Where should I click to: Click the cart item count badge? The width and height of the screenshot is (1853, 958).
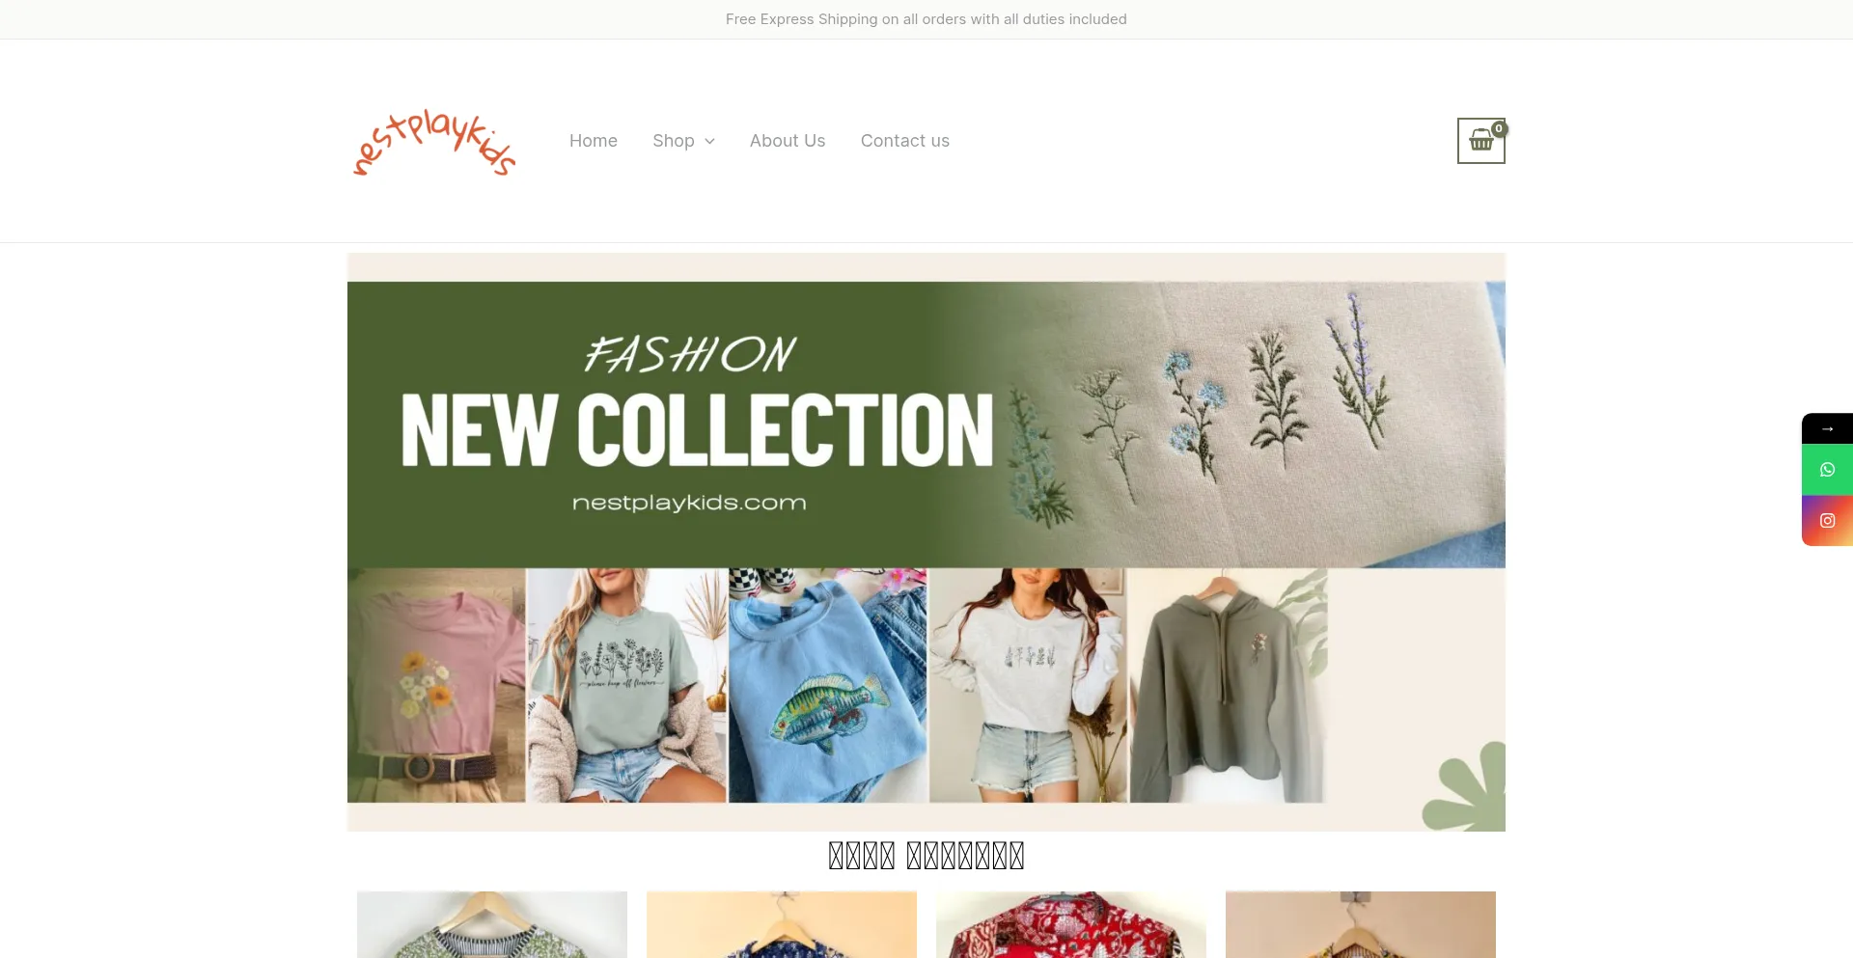(1499, 128)
